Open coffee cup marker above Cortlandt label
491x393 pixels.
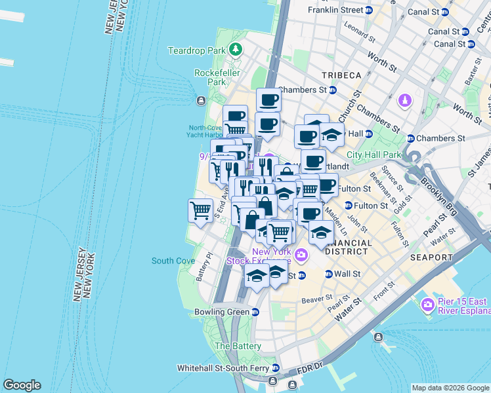pyautogui.click(x=314, y=162)
